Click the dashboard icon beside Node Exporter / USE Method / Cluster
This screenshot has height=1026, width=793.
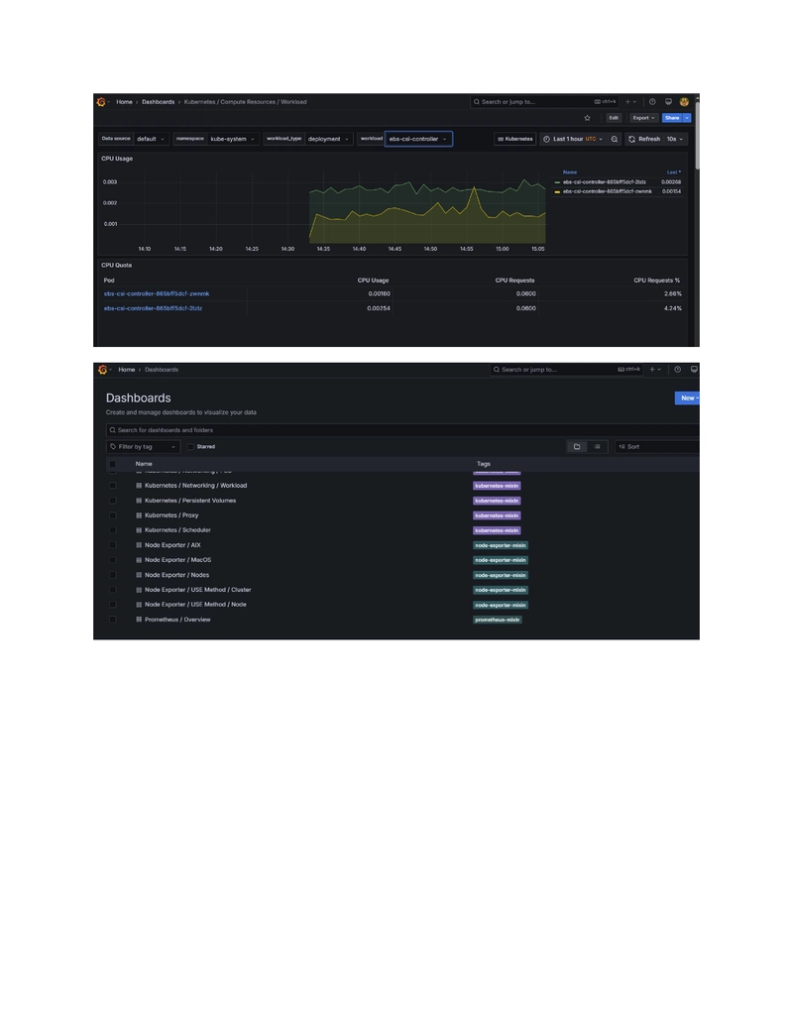(139, 590)
